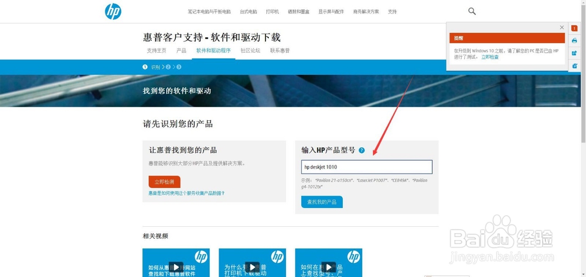Image resolution: width=586 pixels, height=277 pixels.
Task: Open 打印机 menu
Action: tap(272, 12)
